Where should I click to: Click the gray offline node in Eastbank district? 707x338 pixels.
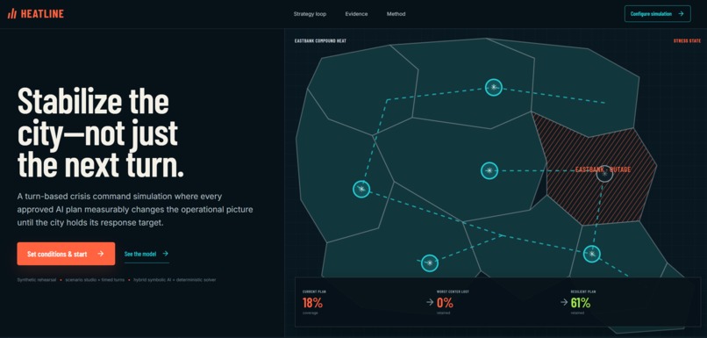(x=604, y=174)
